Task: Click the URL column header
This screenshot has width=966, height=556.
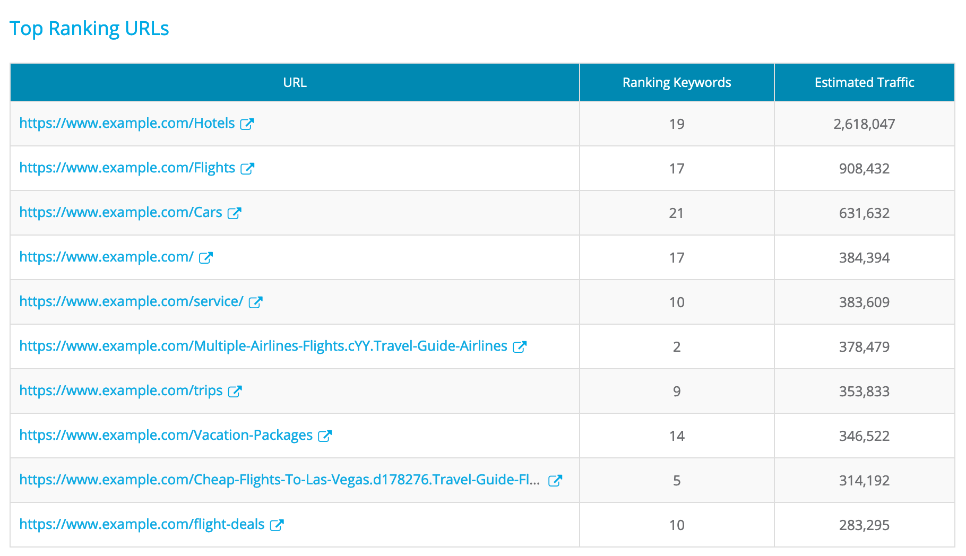Action: [295, 82]
